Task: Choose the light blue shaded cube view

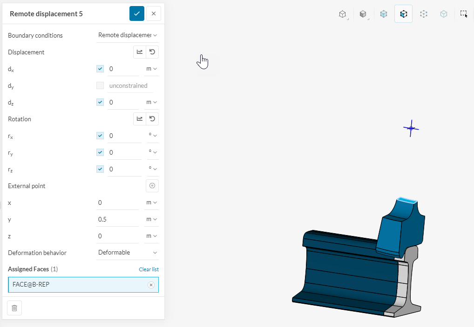Action: point(384,14)
